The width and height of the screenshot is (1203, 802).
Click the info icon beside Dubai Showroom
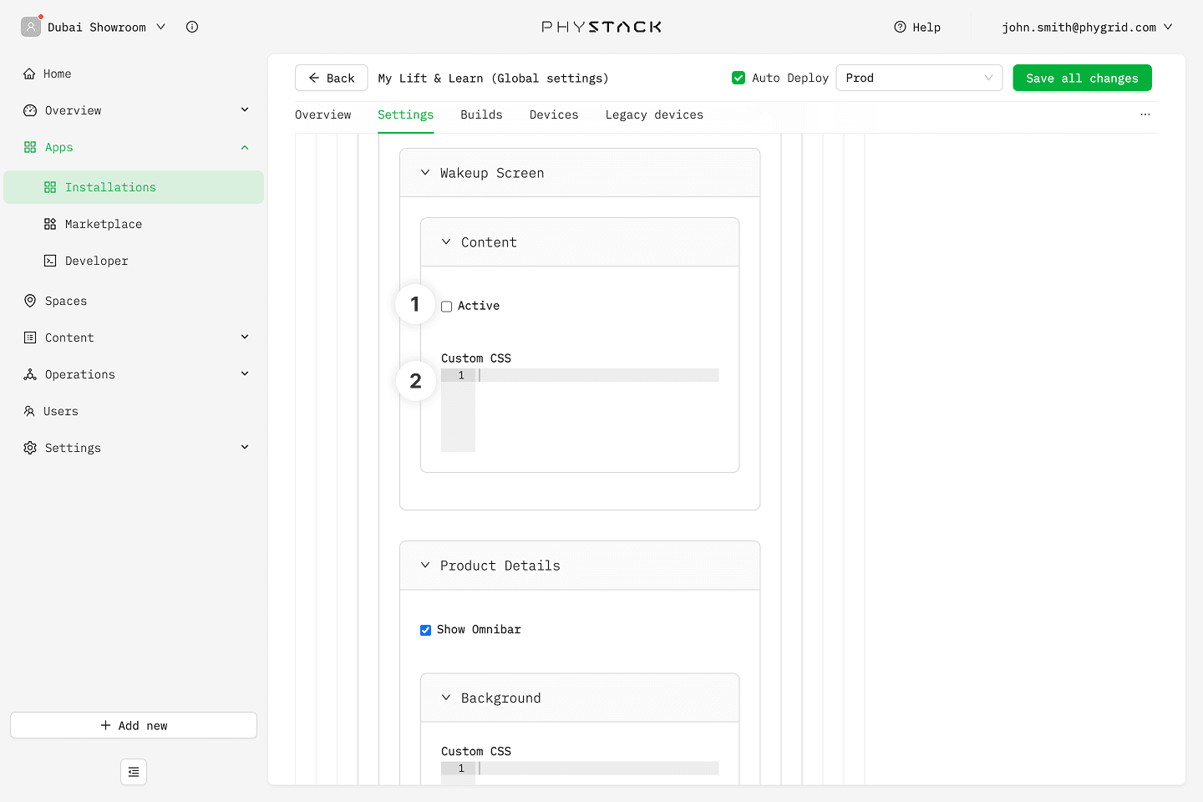pyautogui.click(x=192, y=27)
